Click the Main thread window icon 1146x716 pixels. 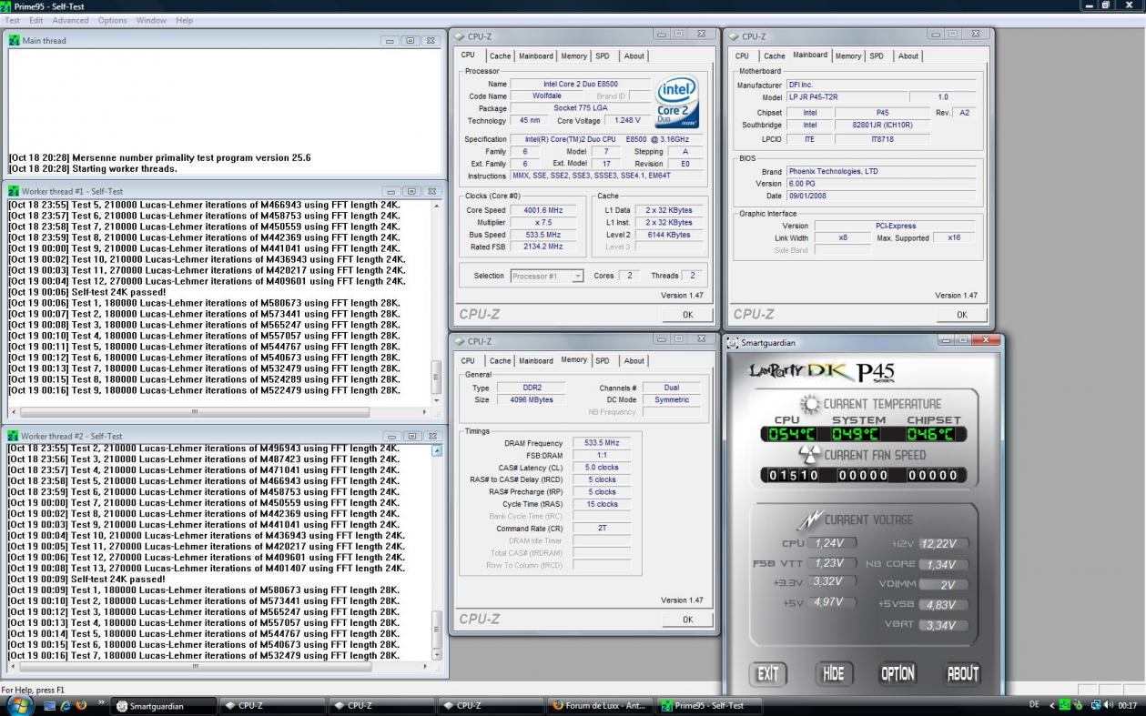[14, 40]
